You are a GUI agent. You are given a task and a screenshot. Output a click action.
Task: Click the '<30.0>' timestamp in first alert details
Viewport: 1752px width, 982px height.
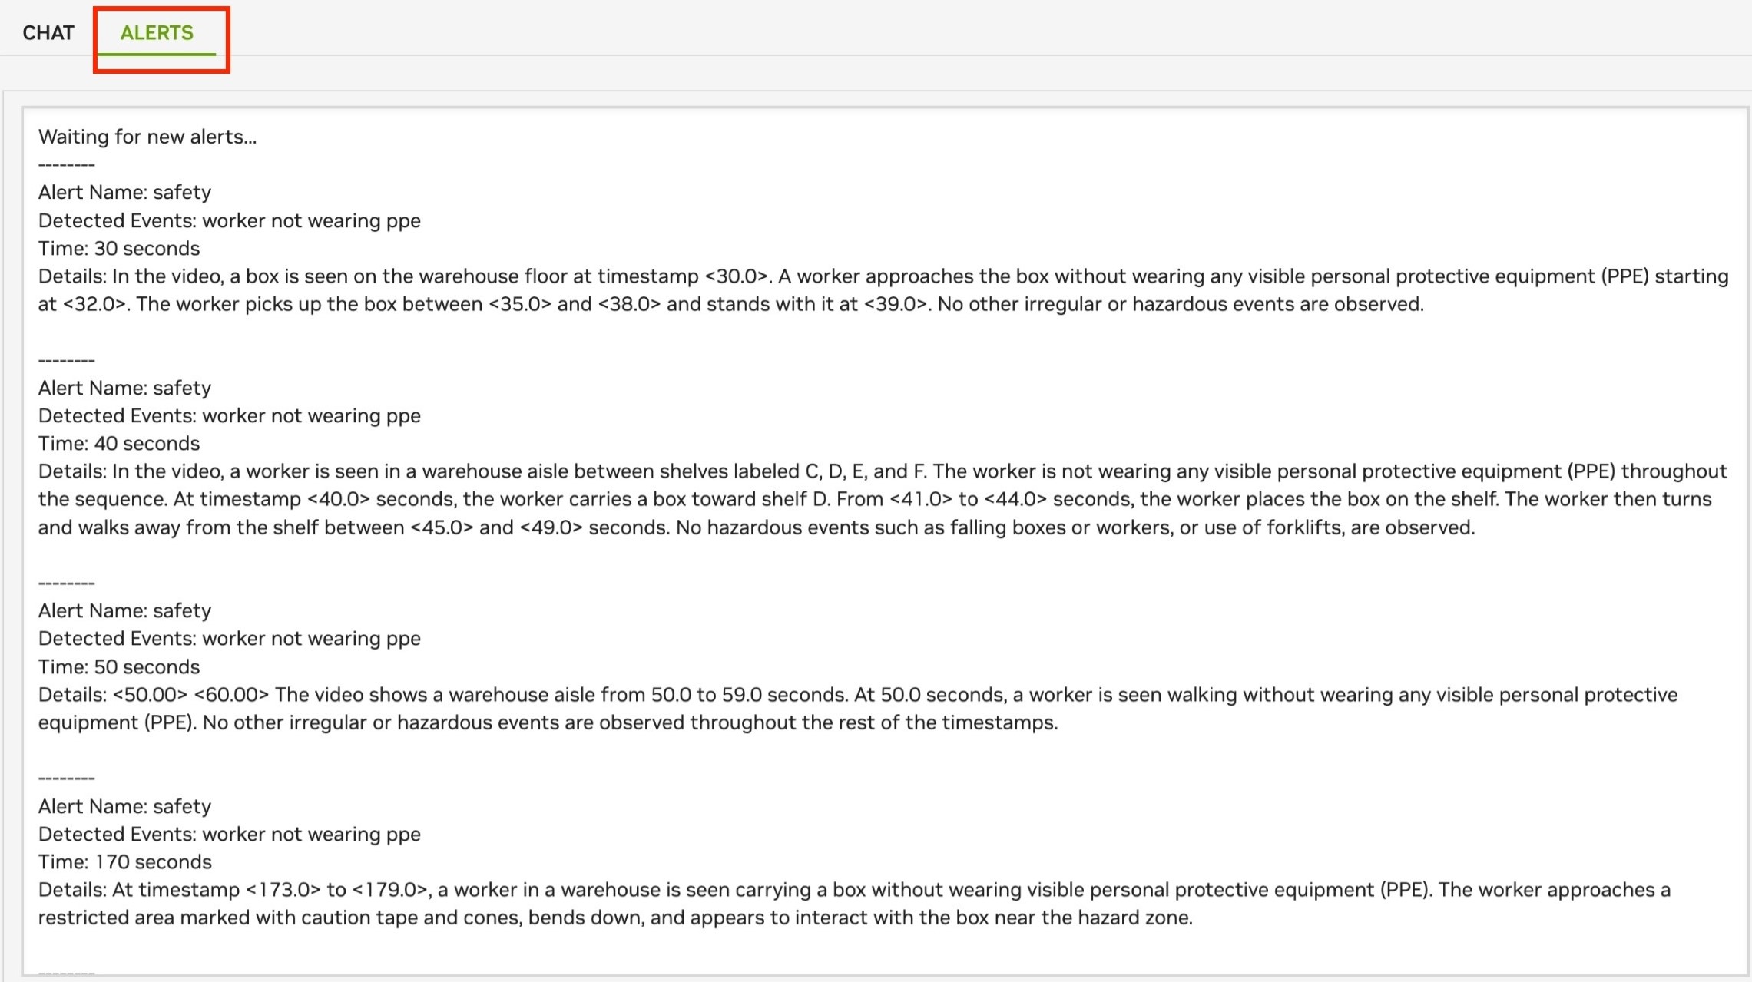(737, 276)
